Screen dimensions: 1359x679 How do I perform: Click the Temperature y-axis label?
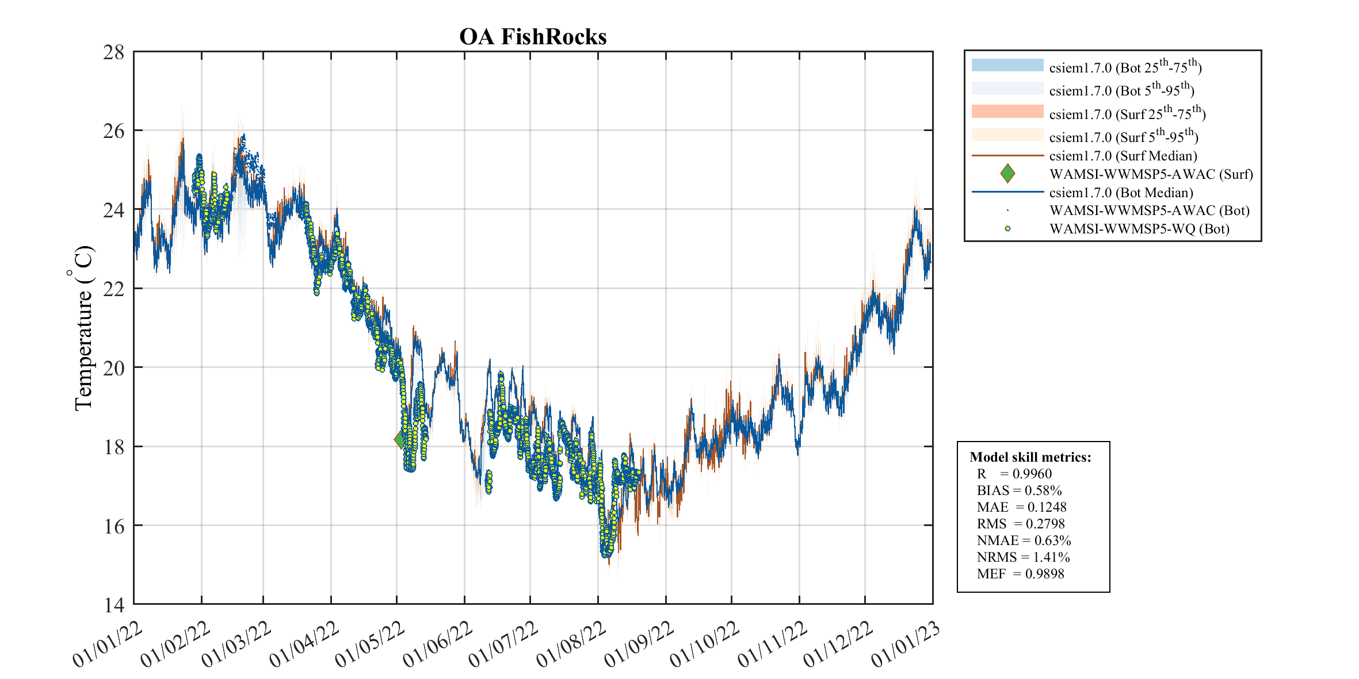(x=84, y=328)
